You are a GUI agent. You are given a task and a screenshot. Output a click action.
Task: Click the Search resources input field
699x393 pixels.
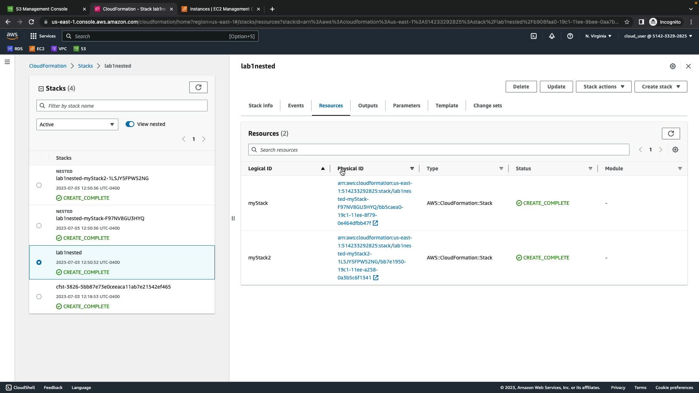(x=439, y=150)
